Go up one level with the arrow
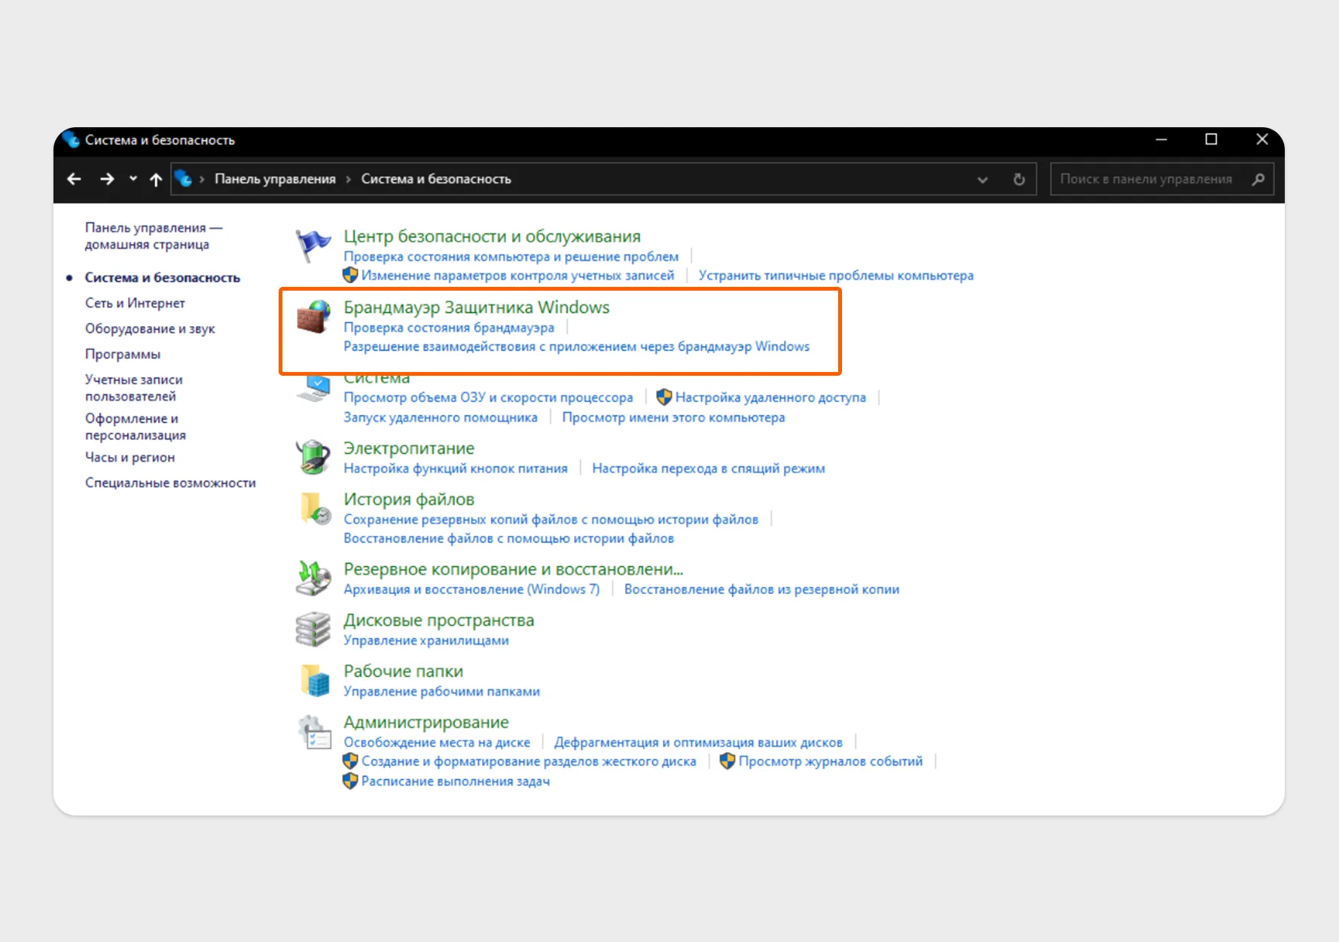This screenshot has height=942, width=1339. pyautogui.click(x=156, y=179)
